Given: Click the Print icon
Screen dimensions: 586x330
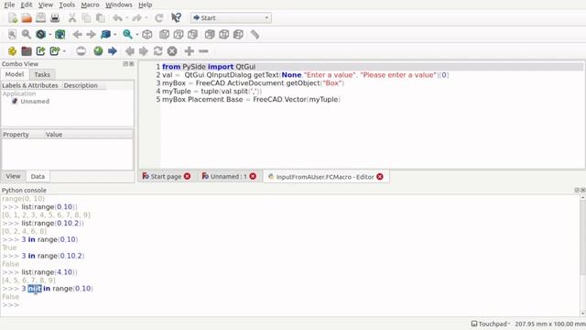Looking at the screenshot, I should tap(55, 18).
